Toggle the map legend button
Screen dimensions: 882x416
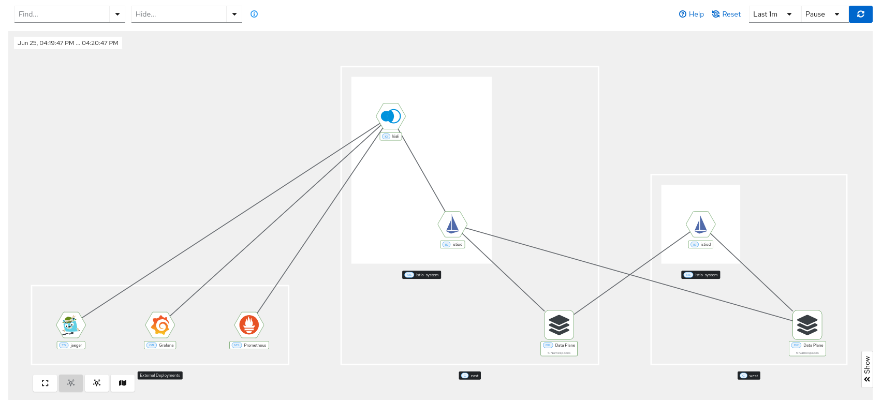coord(123,383)
